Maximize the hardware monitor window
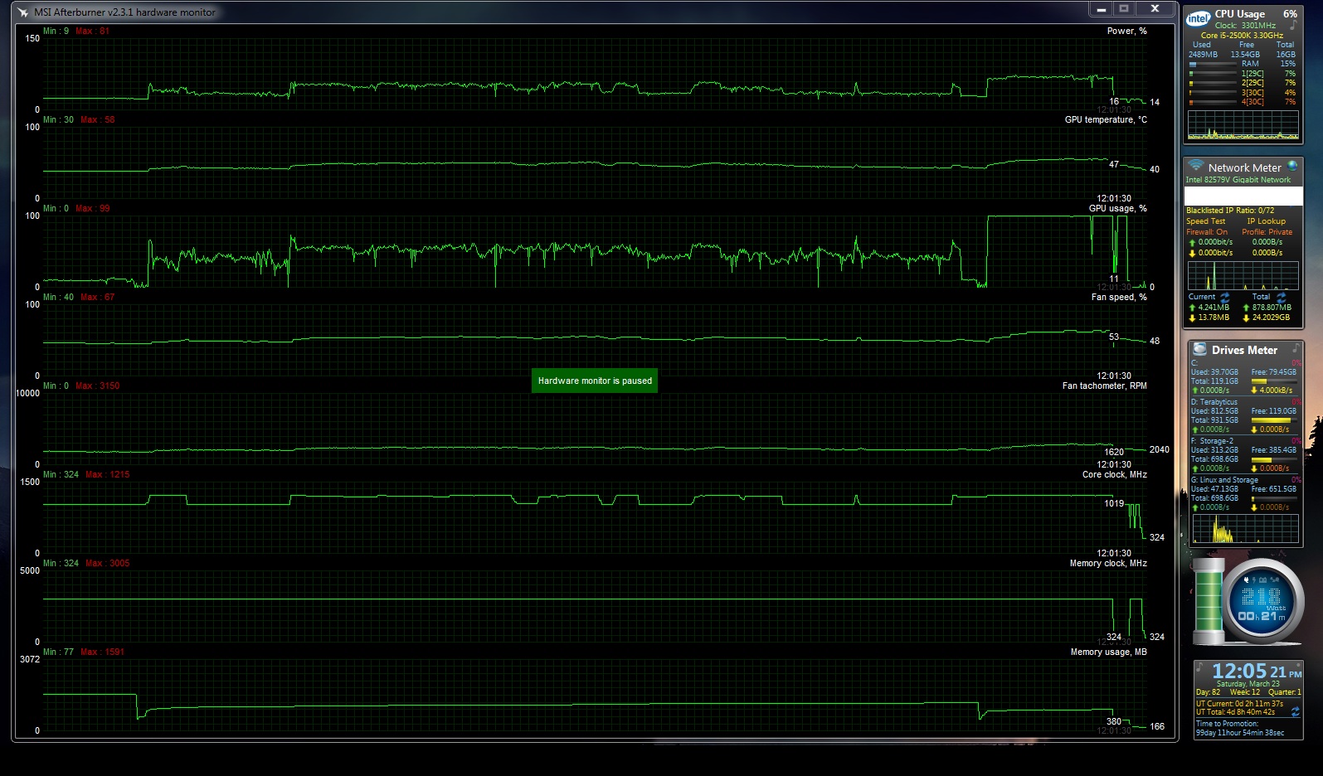Viewport: 1323px width, 776px height. 1124,9
